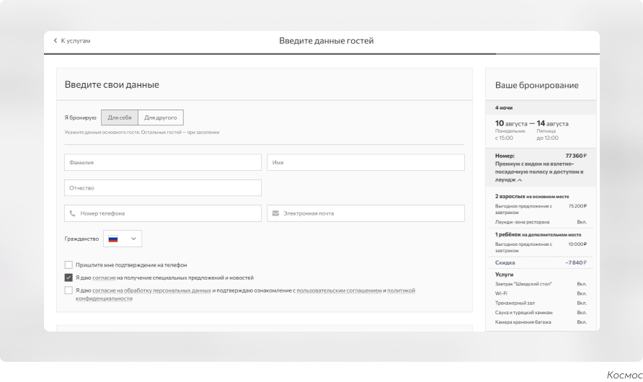Click the discount amount −7 840 ₽
The height and width of the screenshot is (382, 643).
[x=576, y=263]
